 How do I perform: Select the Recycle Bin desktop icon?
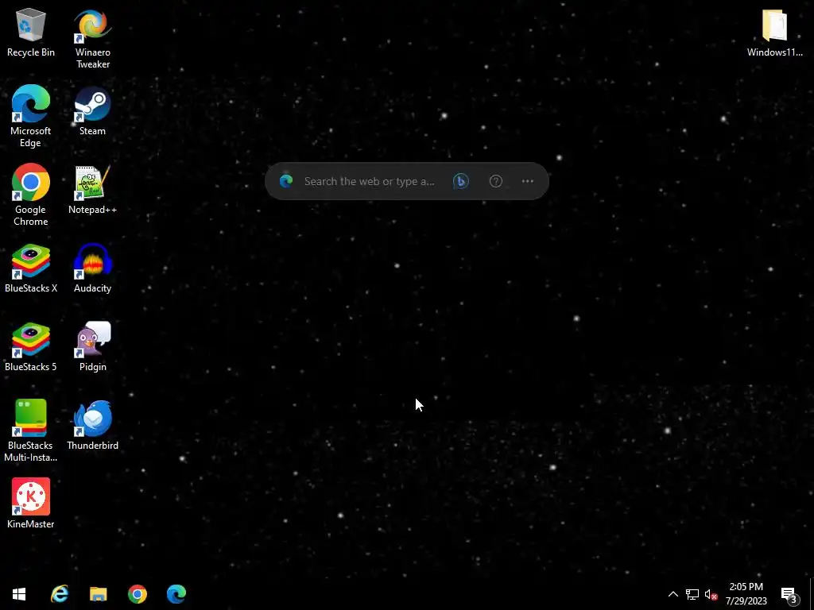(x=31, y=33)
